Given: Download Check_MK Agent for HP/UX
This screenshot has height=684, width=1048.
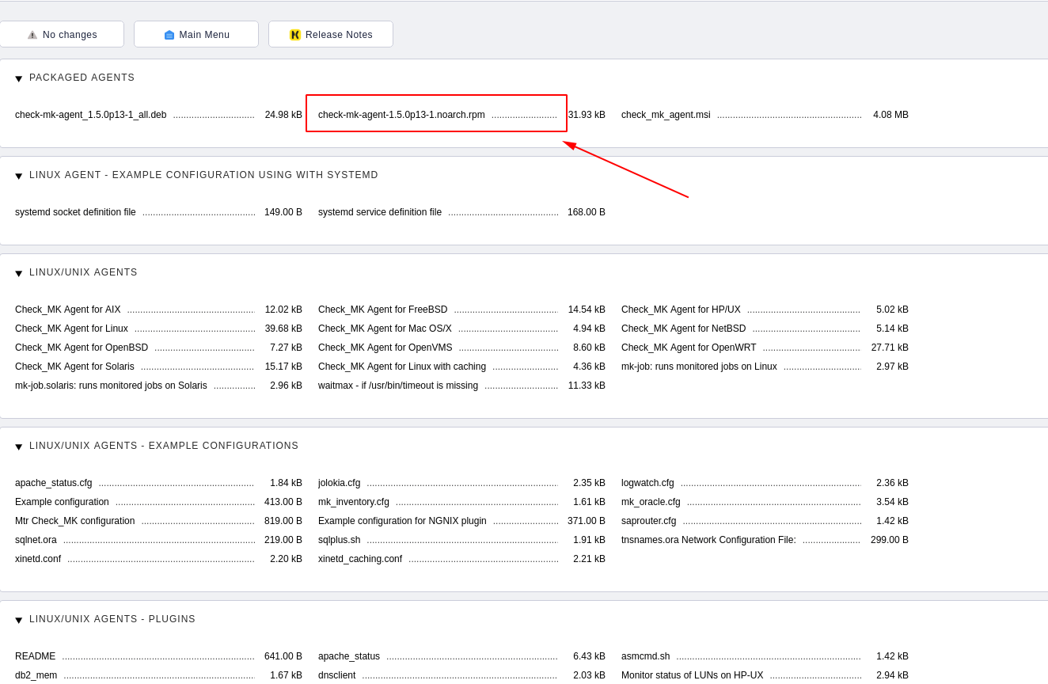Looking at the screenshot, I should coord(681,310).
